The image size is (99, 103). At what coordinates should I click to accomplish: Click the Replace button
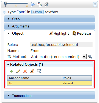82,33
